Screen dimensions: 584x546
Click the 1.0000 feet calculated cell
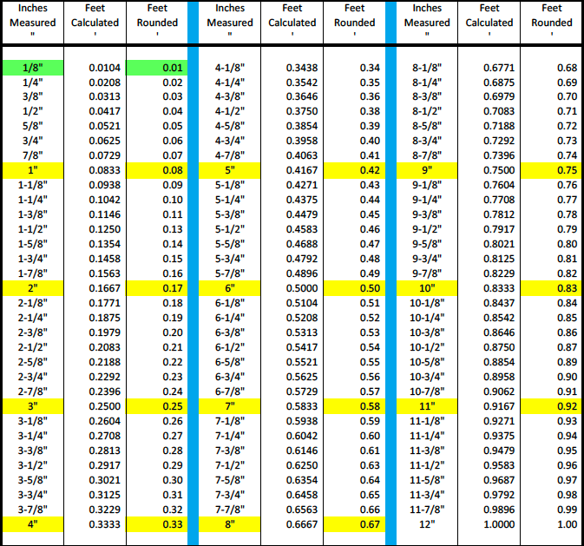499,524
